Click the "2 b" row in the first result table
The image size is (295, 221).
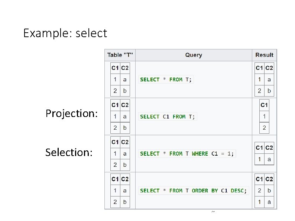[x=264, y=91]
